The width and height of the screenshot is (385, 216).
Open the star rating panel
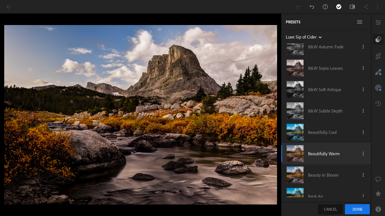pyautogui.click(x=378, y=194)
